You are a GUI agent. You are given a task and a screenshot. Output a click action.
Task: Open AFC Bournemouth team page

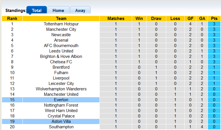click(61, 46)
